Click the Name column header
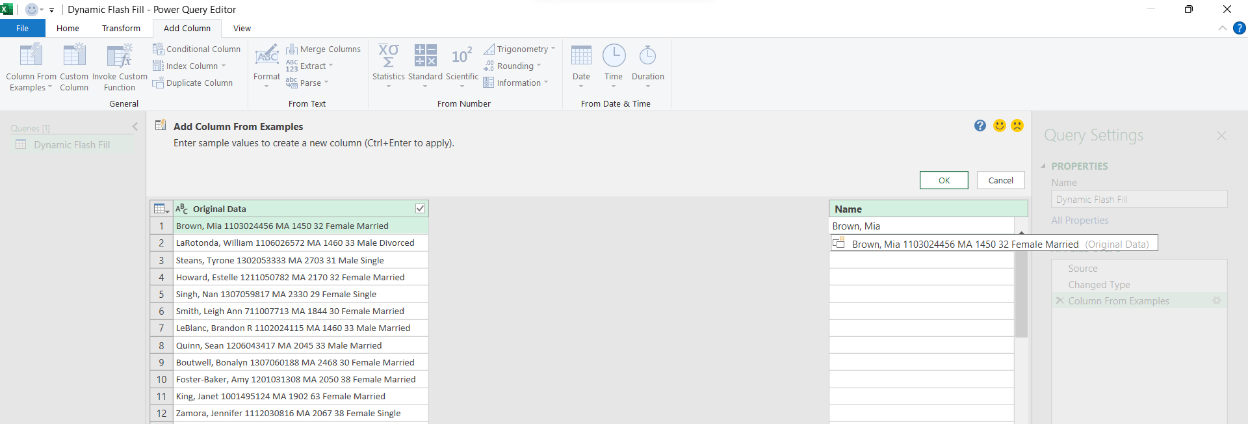 pyautogui.click(x=928, y=209)
